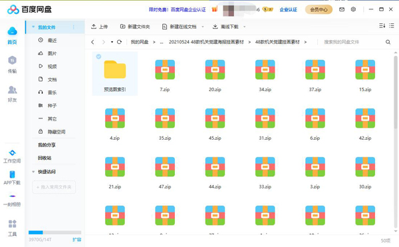Open 一刻相册 album
This screenshot has width=399, height=247.
point(12,200)
